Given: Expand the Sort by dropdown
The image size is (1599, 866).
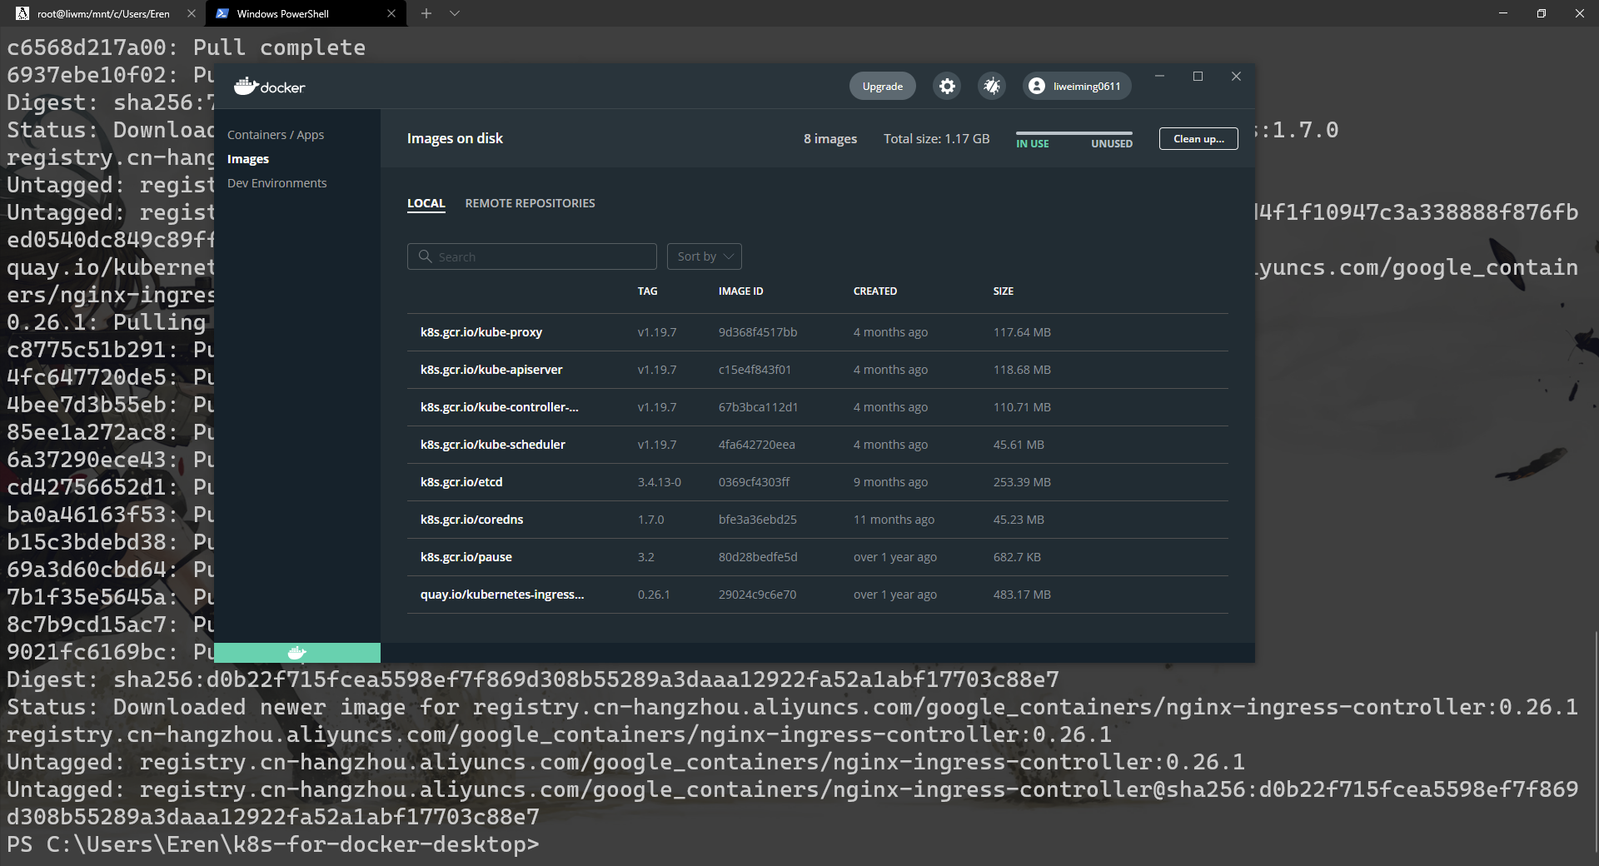Looking at the screenshot, I should (705, 256).
